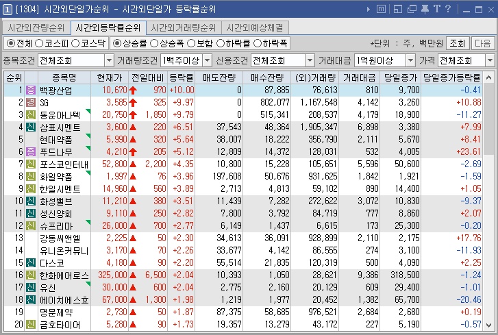The width and height of the screenshot is (498, 335).
Task: Open the 가격 dropdown
Action: click(x=466, y=60)
